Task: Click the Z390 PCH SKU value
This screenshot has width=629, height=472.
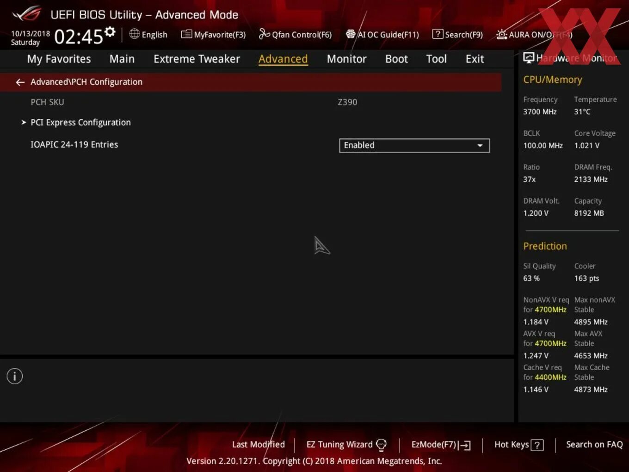Action: pyautogui.click(x=347, y=102)
